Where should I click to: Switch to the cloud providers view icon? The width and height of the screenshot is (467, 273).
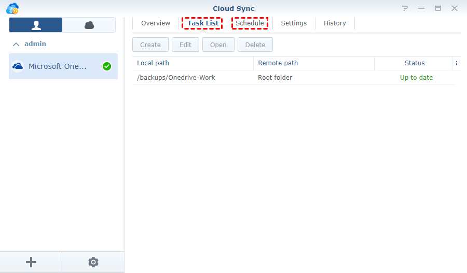click(89, 25)
